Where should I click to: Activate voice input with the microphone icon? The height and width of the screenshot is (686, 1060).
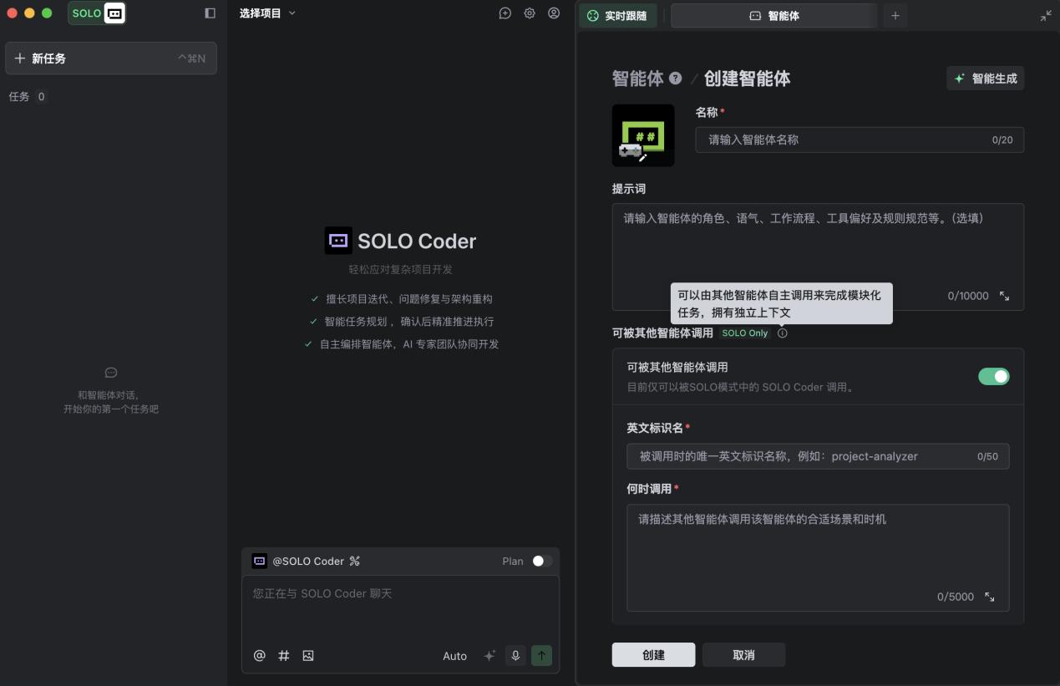(x=515, y=656)
